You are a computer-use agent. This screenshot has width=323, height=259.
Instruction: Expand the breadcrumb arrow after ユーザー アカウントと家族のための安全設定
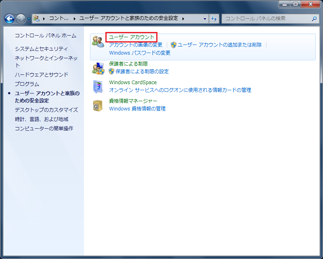click(183, 19)
